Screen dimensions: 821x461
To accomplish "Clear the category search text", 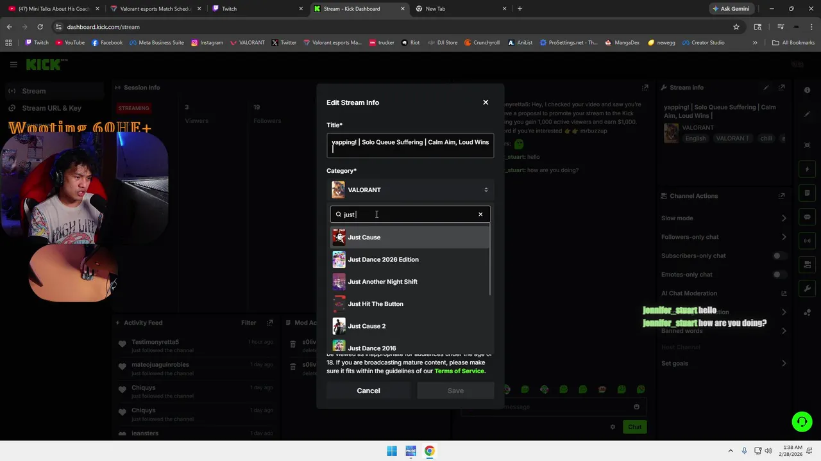I will tap(480, 214).
